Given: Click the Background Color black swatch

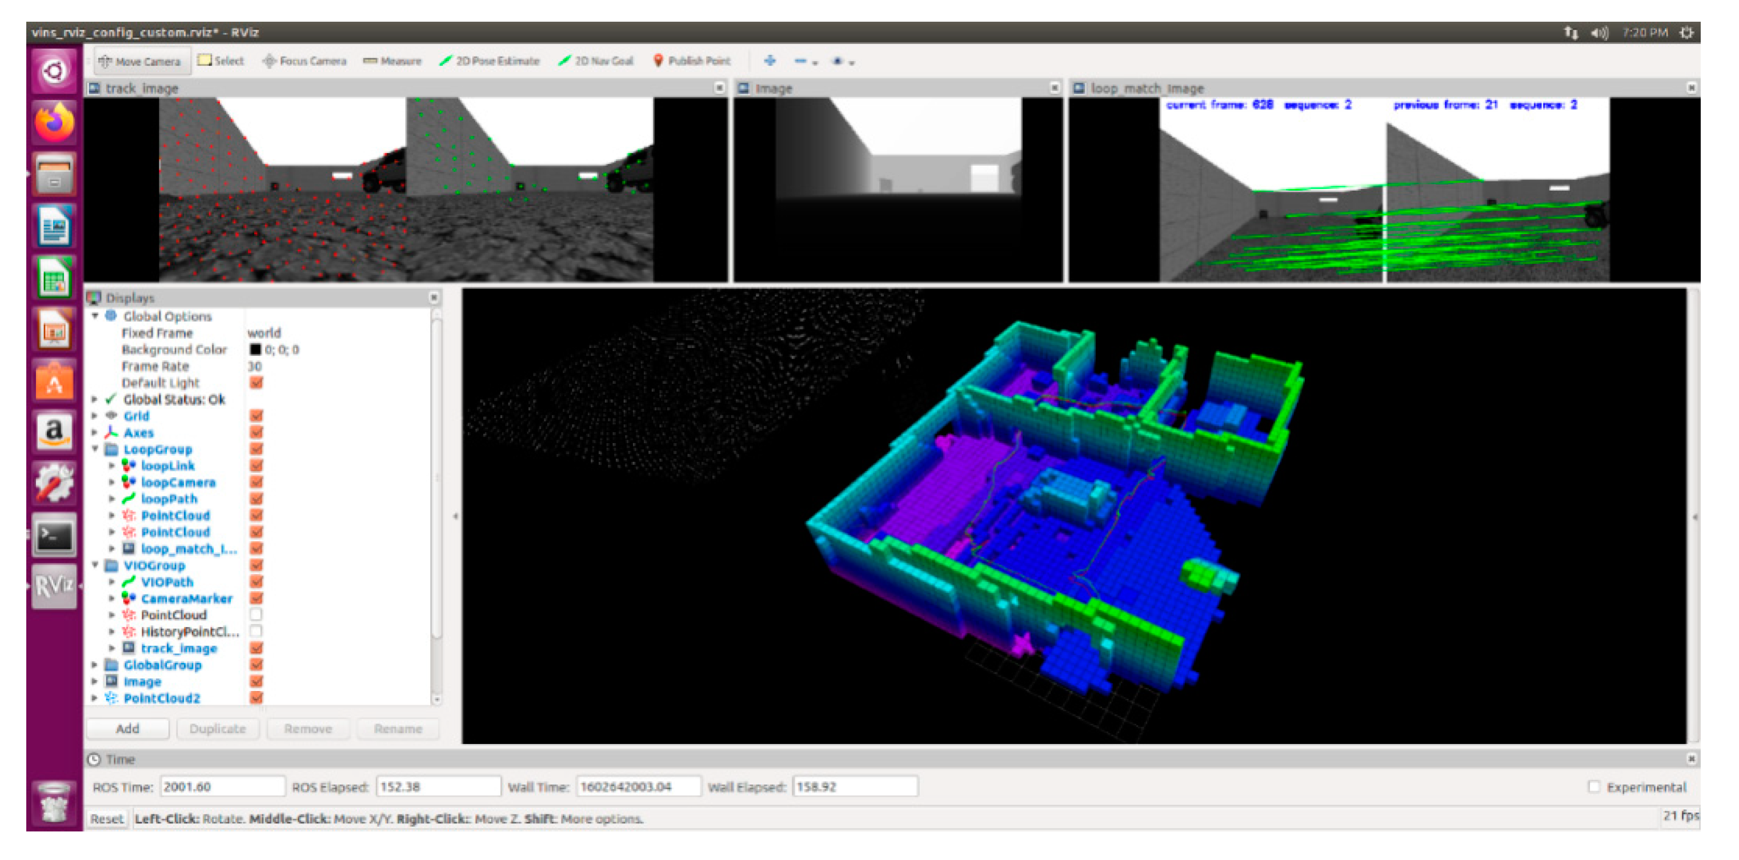Looking at the screenshot, I should click(255, 349).
